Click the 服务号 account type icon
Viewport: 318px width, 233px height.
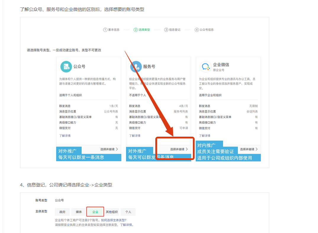click(136, 67)
